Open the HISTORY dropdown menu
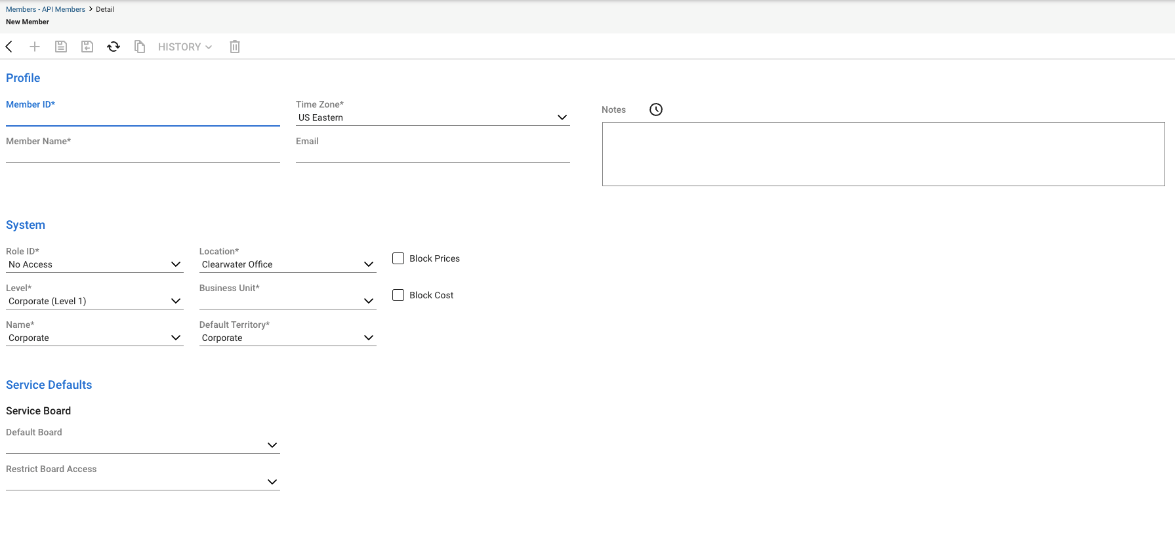Image resolution: width=1175 pixels, height=537 pixels. pos(184,47)
